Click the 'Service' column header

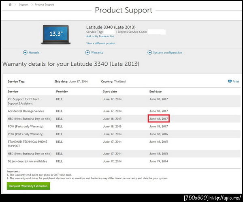13,91
